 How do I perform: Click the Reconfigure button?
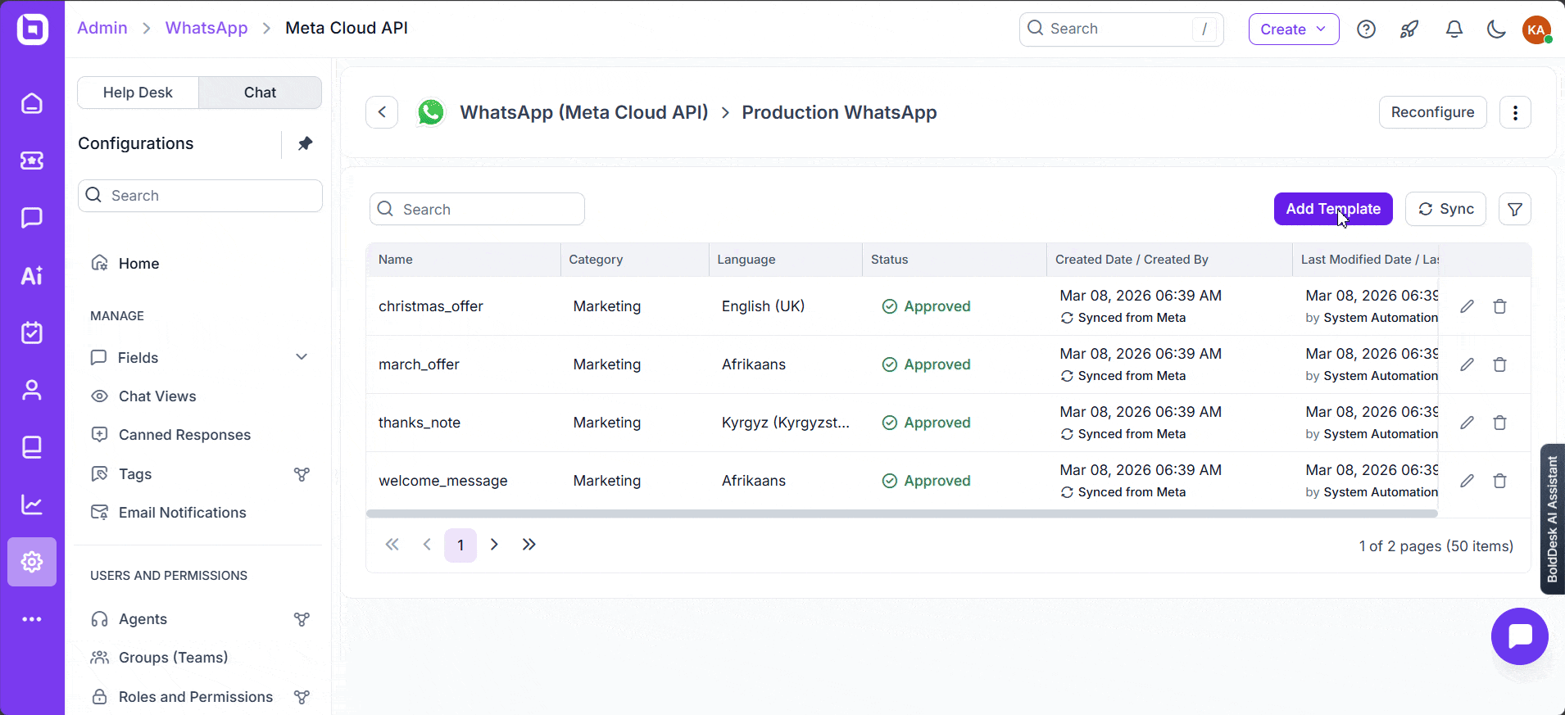coord(1432,112)
